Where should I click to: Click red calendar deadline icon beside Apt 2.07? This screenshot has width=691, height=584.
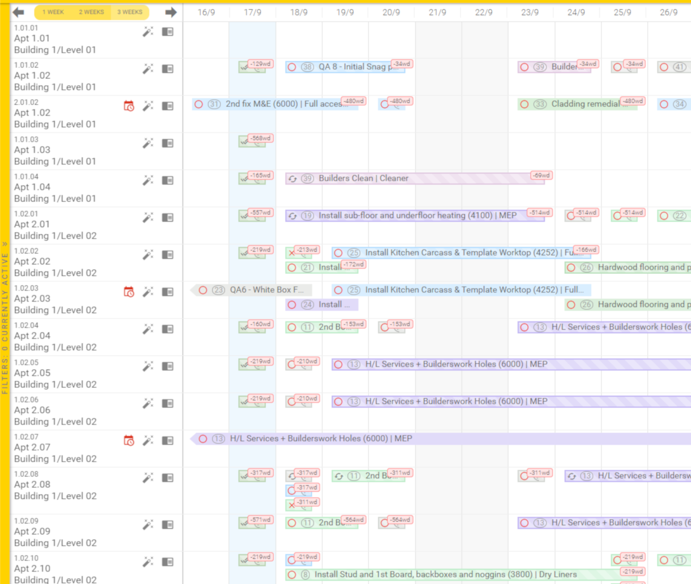click(129, 441)
